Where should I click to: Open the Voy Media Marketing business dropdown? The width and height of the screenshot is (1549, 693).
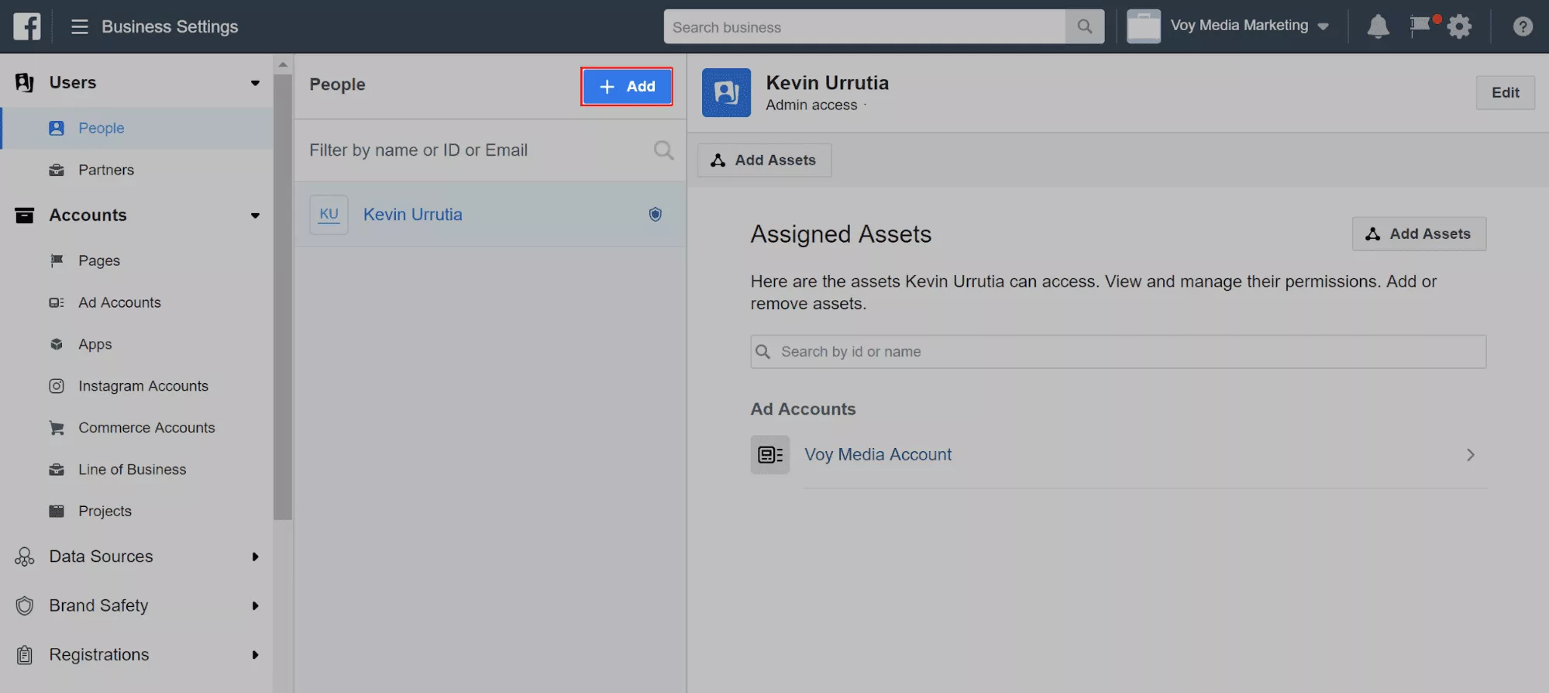1248,26
